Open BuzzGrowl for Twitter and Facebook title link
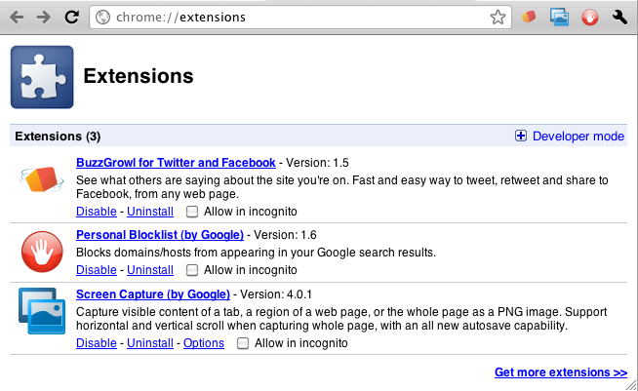638x391 pixels. [176, 163]
